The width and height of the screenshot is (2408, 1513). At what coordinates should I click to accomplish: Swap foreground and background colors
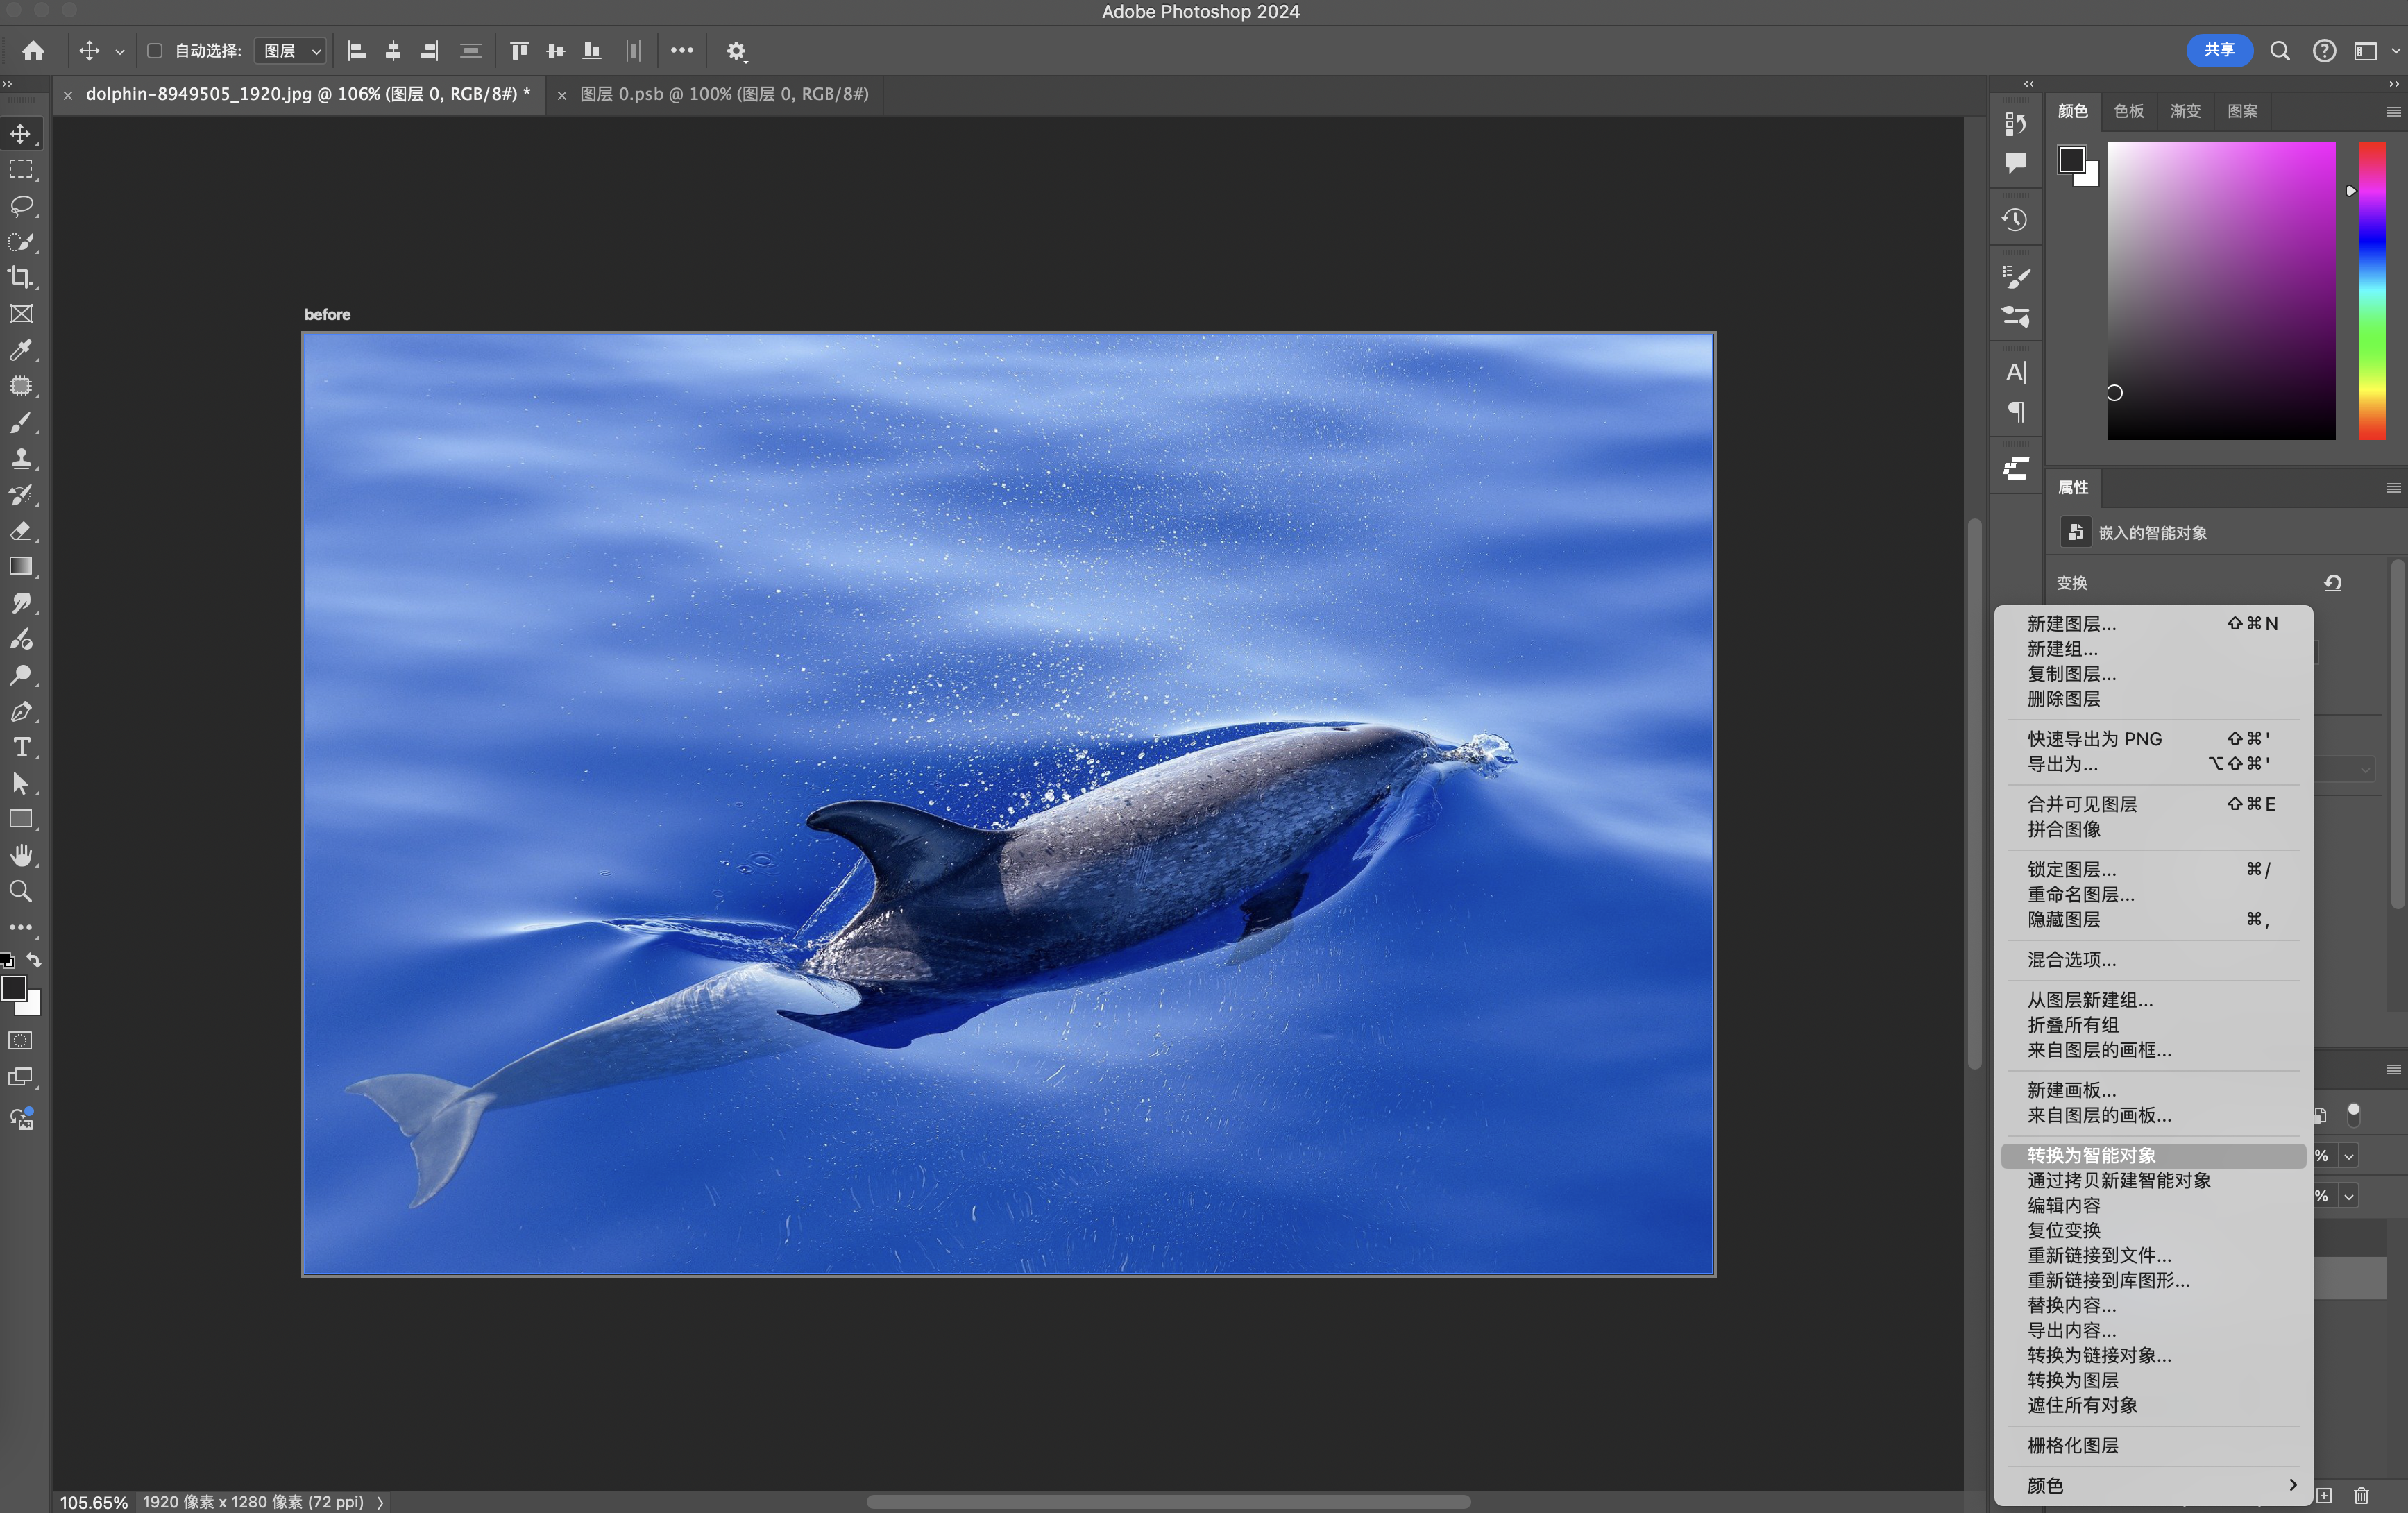(34, 960)
